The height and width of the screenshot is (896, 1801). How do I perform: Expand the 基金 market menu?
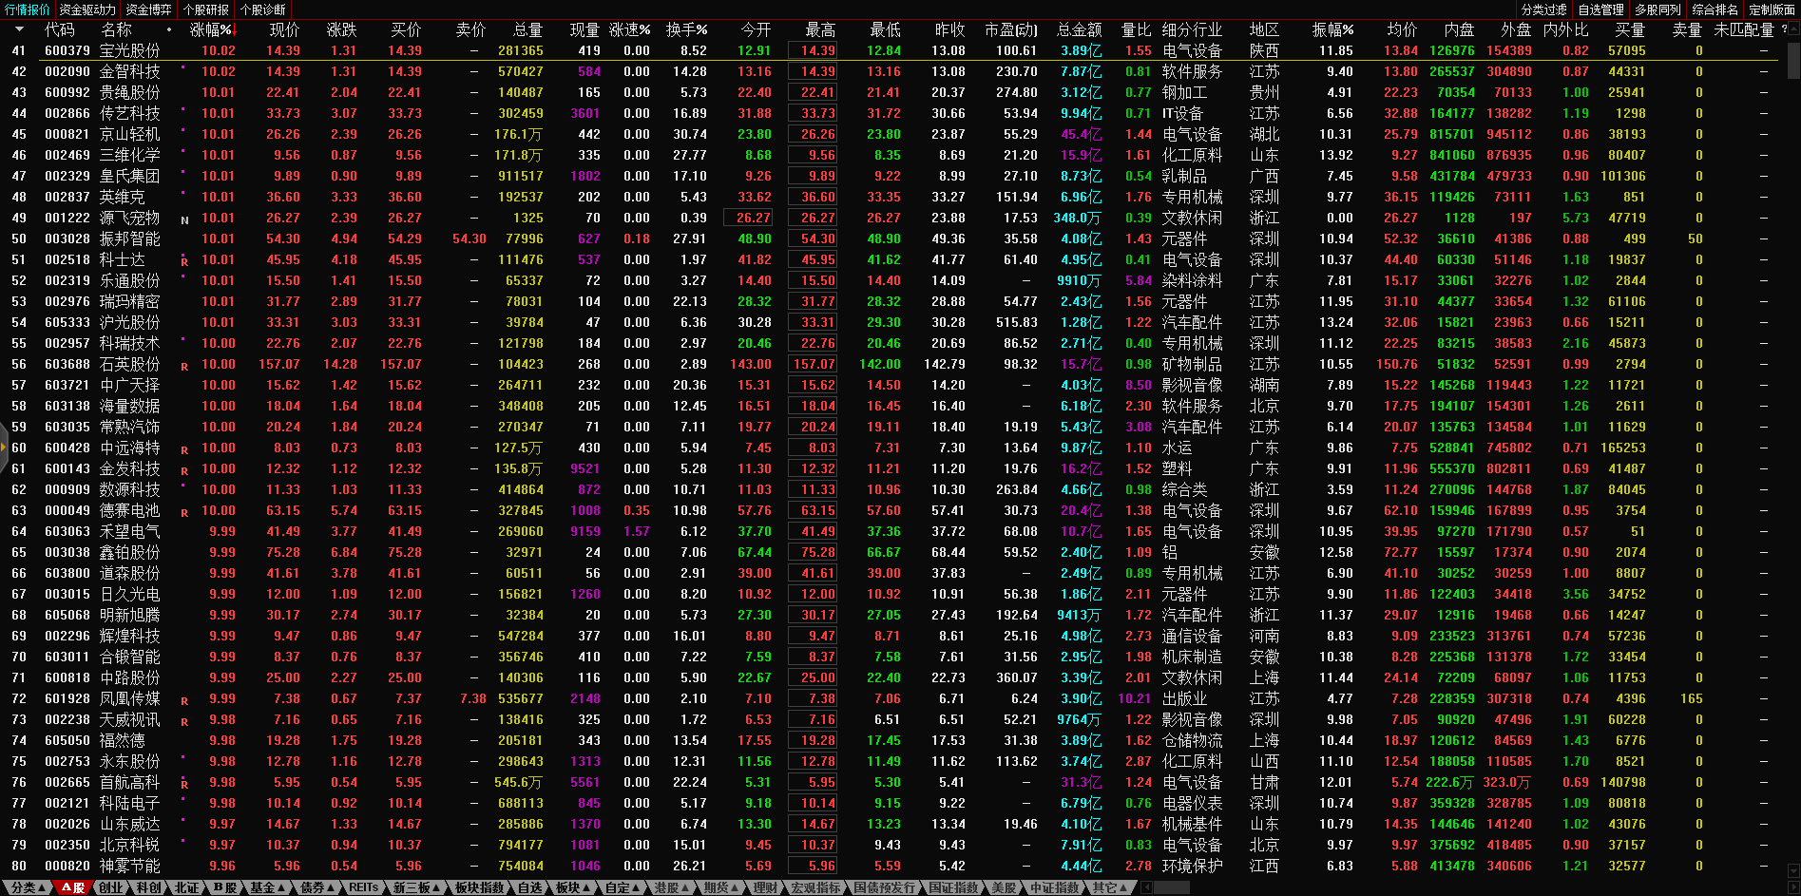click(x=267, y=887)
